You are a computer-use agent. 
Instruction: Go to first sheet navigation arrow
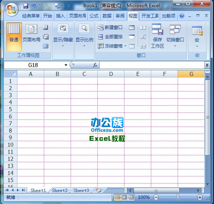click(x=7, y=190)
